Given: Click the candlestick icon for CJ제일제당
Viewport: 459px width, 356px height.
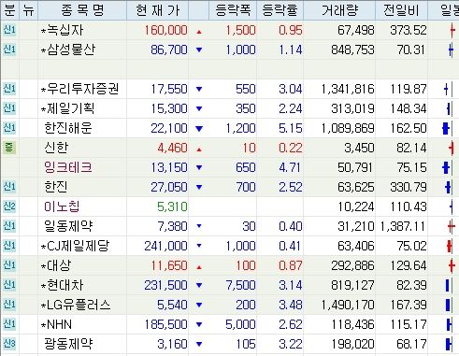Looking at the screenshot, I should (449, 246).
